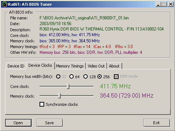Click the 411.75 MHz core clock readout
This screenshot has height=131, width=175.
tap(115, 86)
